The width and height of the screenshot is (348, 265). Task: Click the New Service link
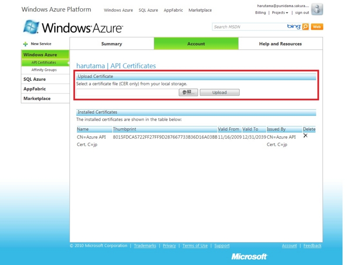click(x=41, y=44)
